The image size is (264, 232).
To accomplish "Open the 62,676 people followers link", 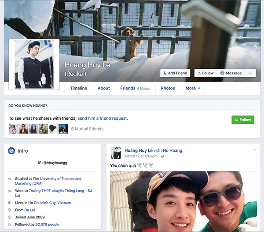I will (48, 225).
